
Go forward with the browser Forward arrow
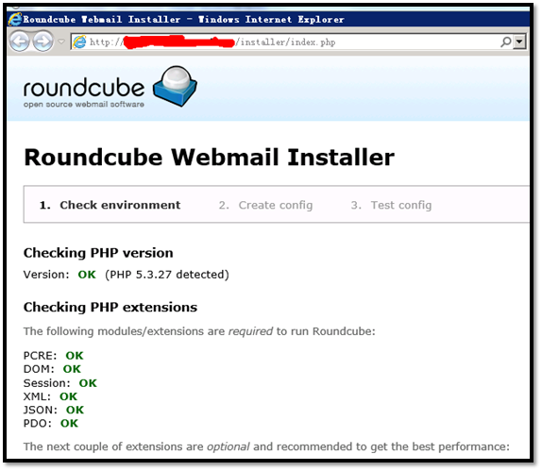(42, 42)
